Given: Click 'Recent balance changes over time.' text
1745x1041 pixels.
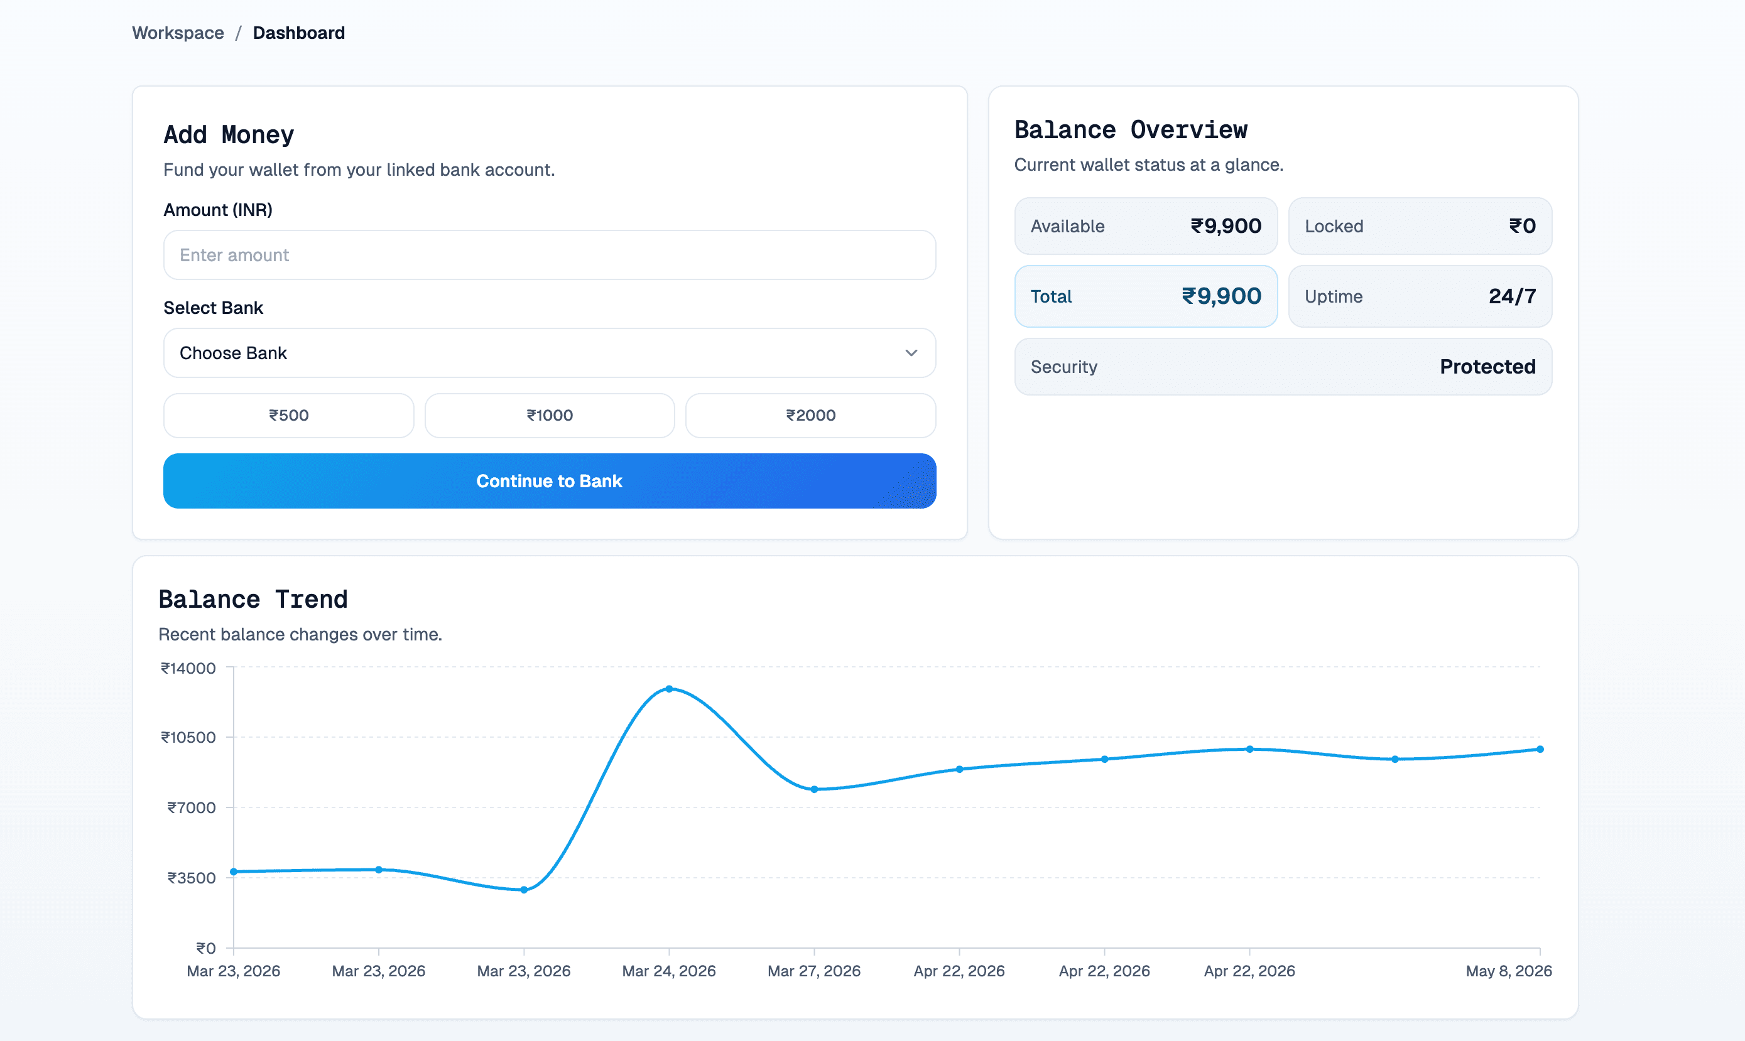Looking at the screenshot, I should 300,634.
